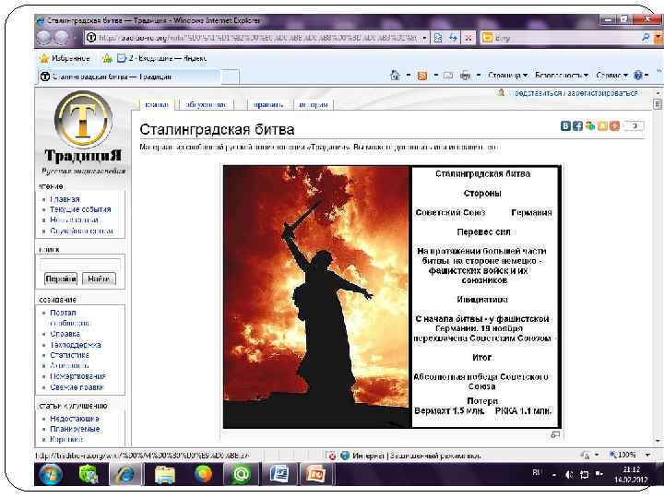
Task: Open the Свежие правки sidebar link
Action: pyautogui.click(x=77, y=387)
